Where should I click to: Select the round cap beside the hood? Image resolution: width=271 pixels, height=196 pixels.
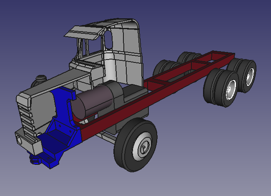[x=41, y=78]
